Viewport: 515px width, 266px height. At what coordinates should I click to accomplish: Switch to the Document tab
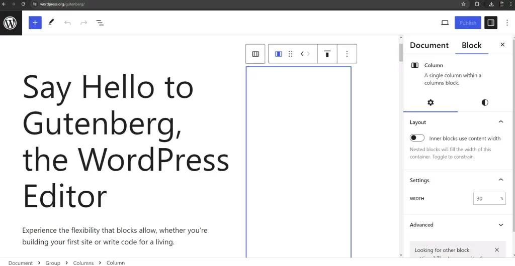pos(429,45)
